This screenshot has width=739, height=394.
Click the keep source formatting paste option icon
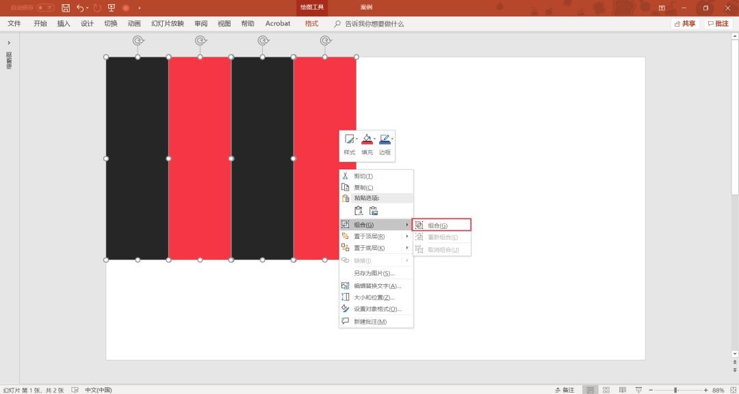[359, 210]
